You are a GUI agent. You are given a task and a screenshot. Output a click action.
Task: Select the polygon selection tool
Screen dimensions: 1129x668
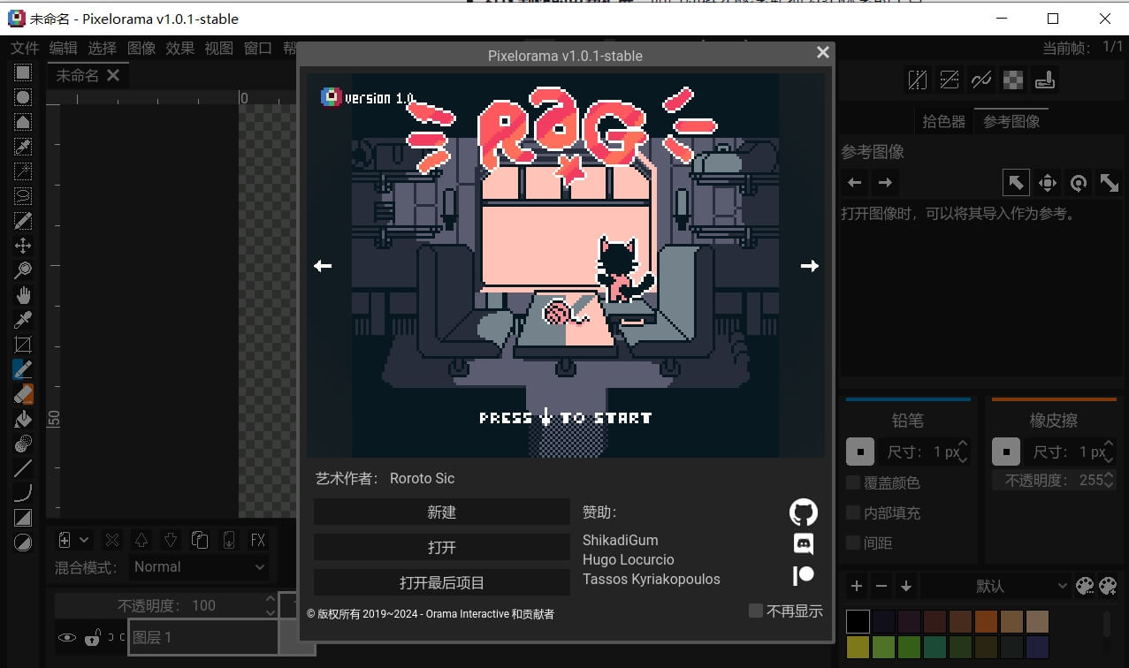pyautogui.click(x=23, y=122)
